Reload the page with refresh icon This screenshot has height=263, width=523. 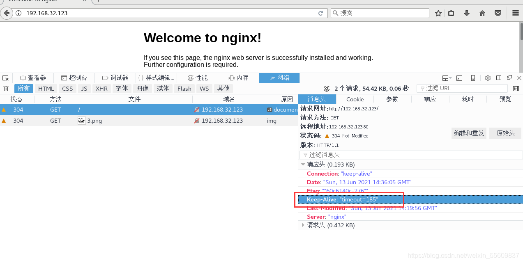[x=321, y=13]
